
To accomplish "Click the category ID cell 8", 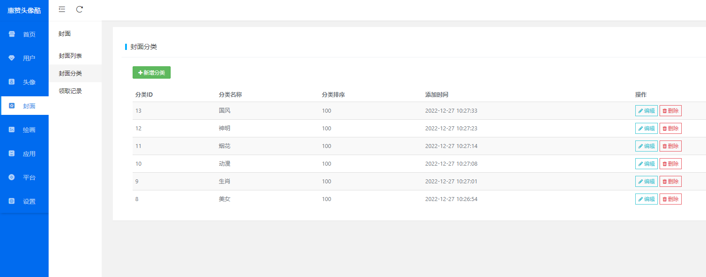I will tap(137, 199).
